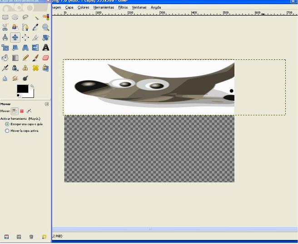The width and height of the screenshot is (298, 244).
Task: Set Mover mode to path
Action: 29,111
